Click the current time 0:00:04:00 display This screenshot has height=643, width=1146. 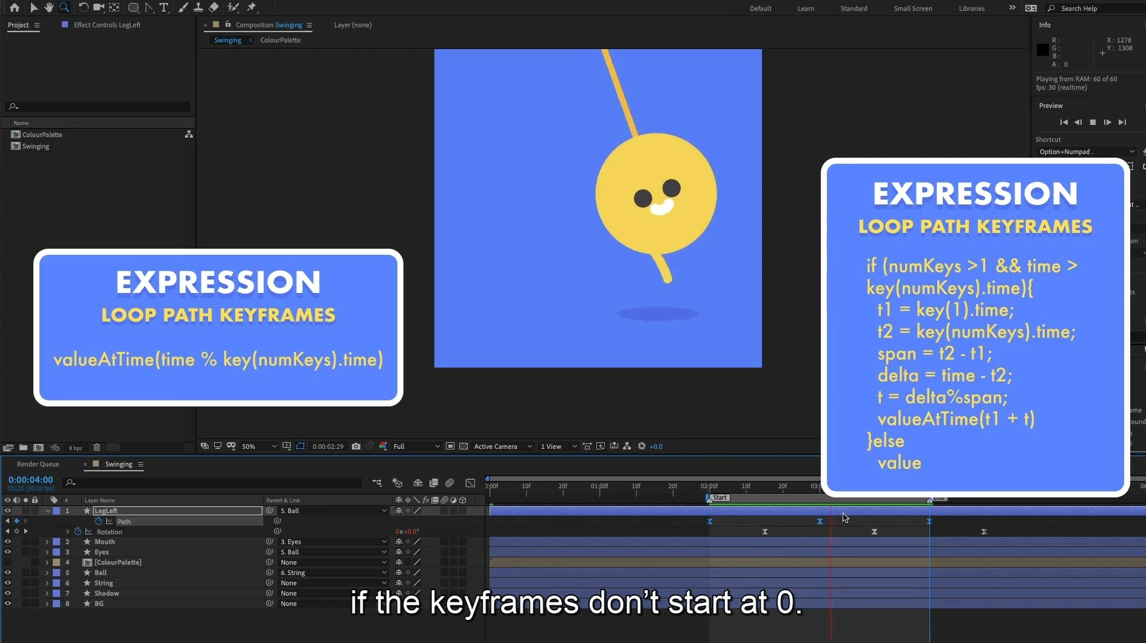point(30,480)
